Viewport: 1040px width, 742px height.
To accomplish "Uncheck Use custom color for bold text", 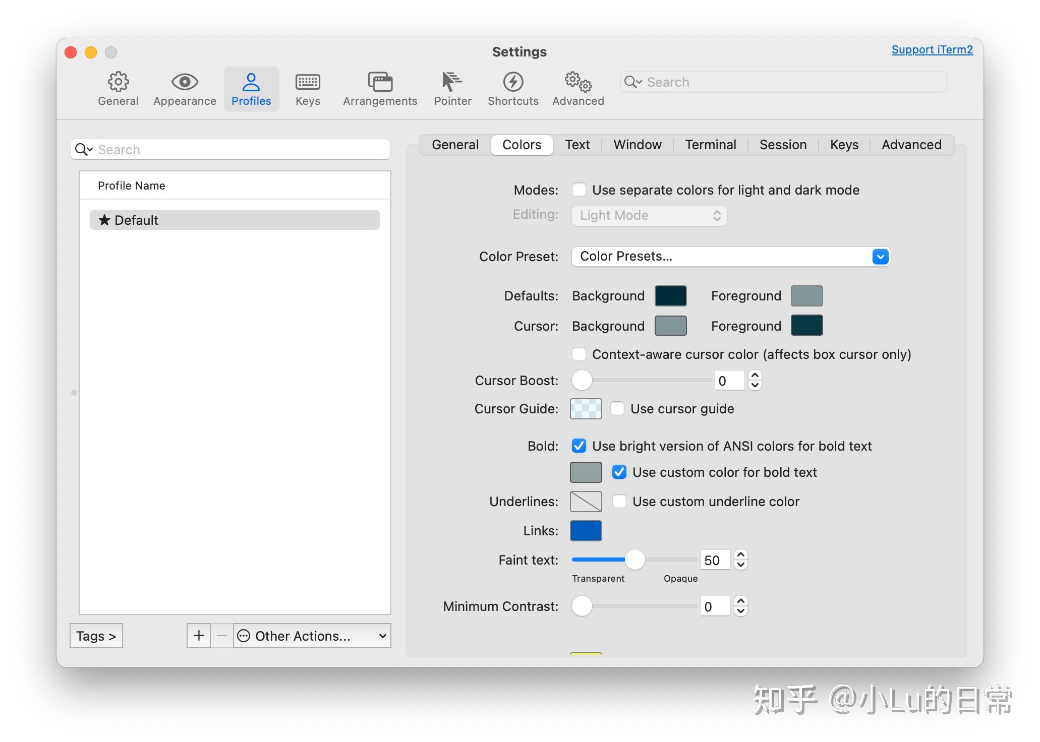I will [619, 472].
